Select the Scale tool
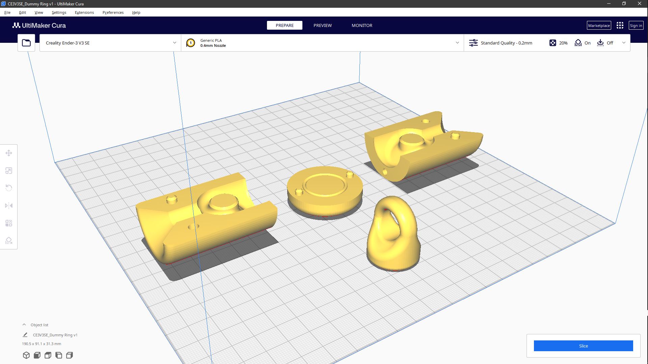Viewport: 648px width, 364px height. coord(9,171)
